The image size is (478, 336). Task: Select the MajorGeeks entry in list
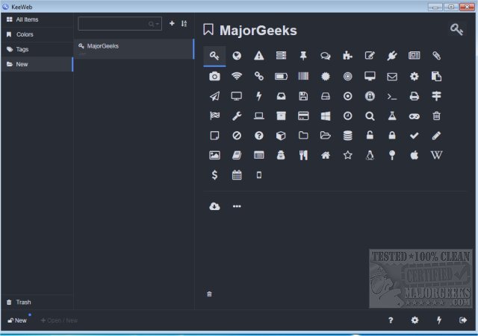(134, 48)
